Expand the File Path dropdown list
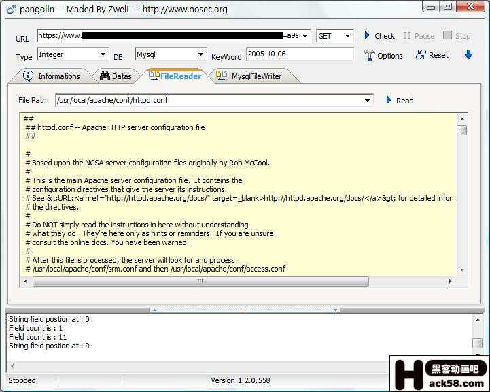Viewport: 490px width, 392px height. click(368, 101)
